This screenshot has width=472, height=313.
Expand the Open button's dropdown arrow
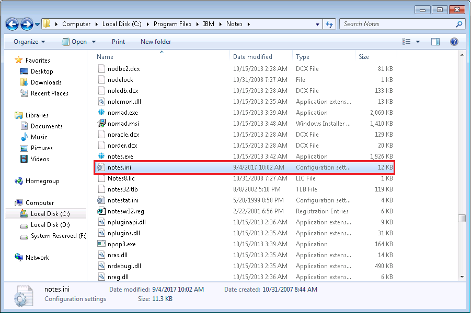click(x=94, y=42)
